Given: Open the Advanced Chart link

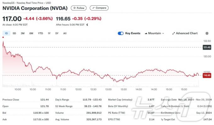Looking at the screenshot, I should pyautogui.click(x=185, y=33).
